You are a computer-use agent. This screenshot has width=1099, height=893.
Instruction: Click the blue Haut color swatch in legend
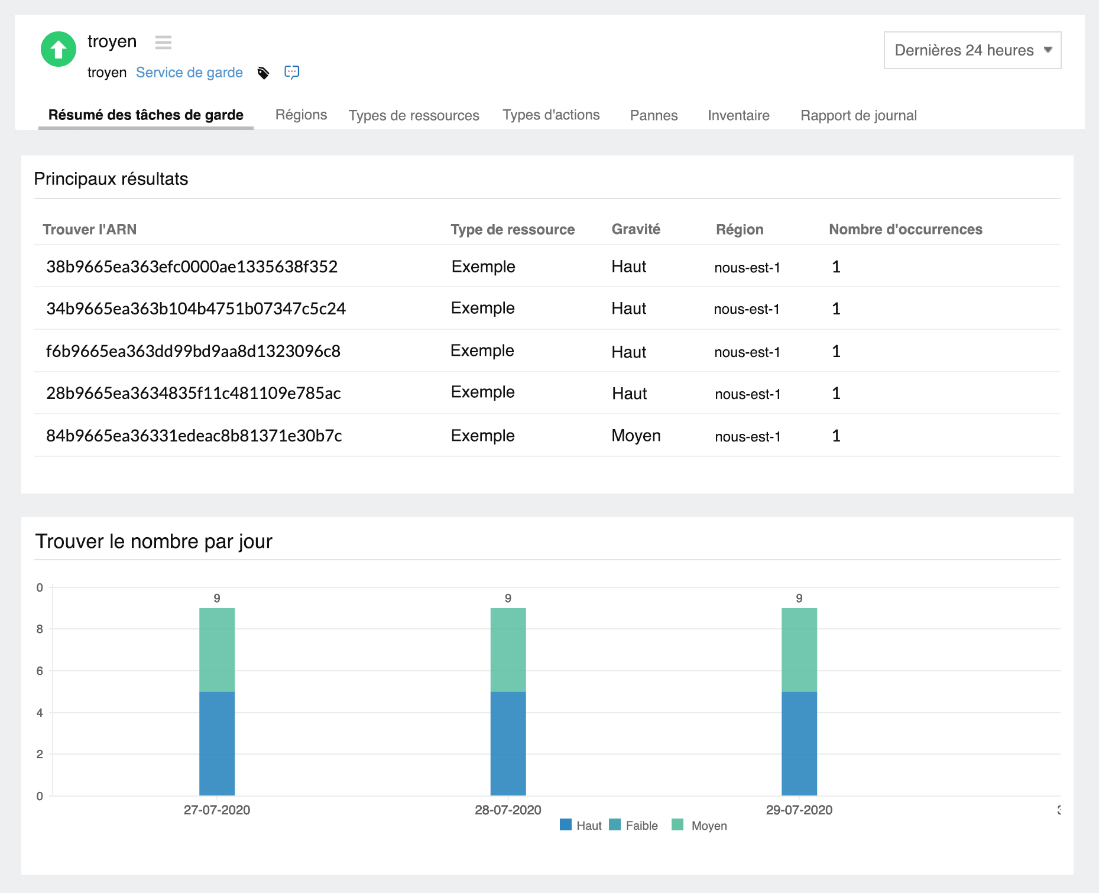click(x=565, y=825)
